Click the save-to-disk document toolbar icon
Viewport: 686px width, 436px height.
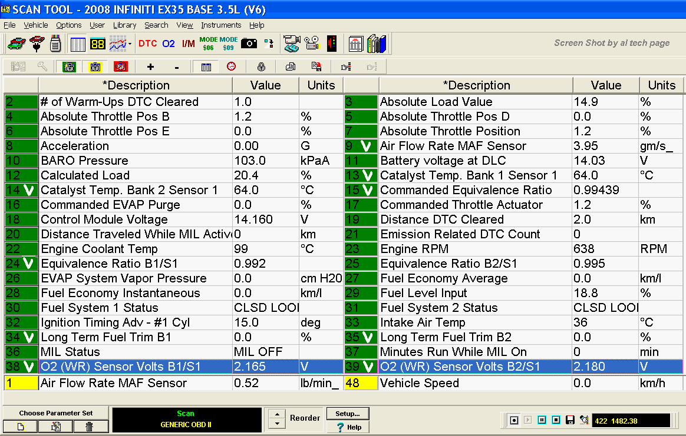[x=316, y=67]
